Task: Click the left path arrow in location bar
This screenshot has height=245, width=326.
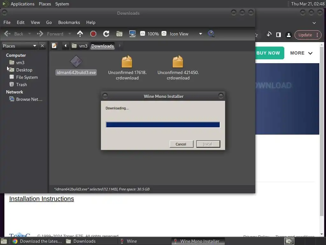Action: (x=65, y=46)
